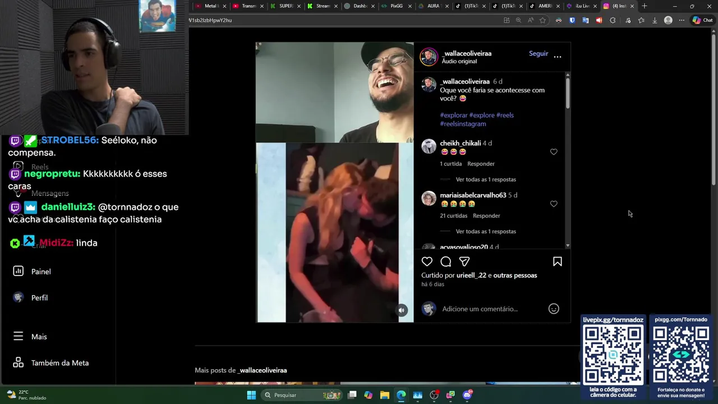Share the post via paper plane icon
This screenshot has width=718, height=404.
point(464,261)
